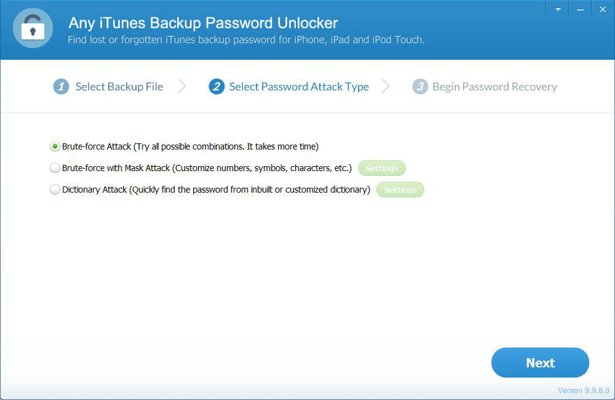Choose Brute-force with Mask Attack option
The image size is (615, 400).
point(55,168)
